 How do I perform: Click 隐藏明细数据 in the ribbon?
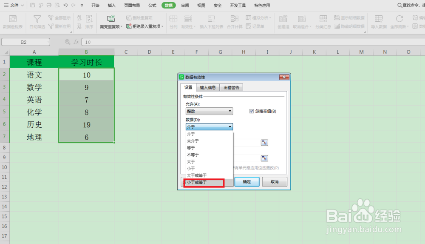coord(349,26)
